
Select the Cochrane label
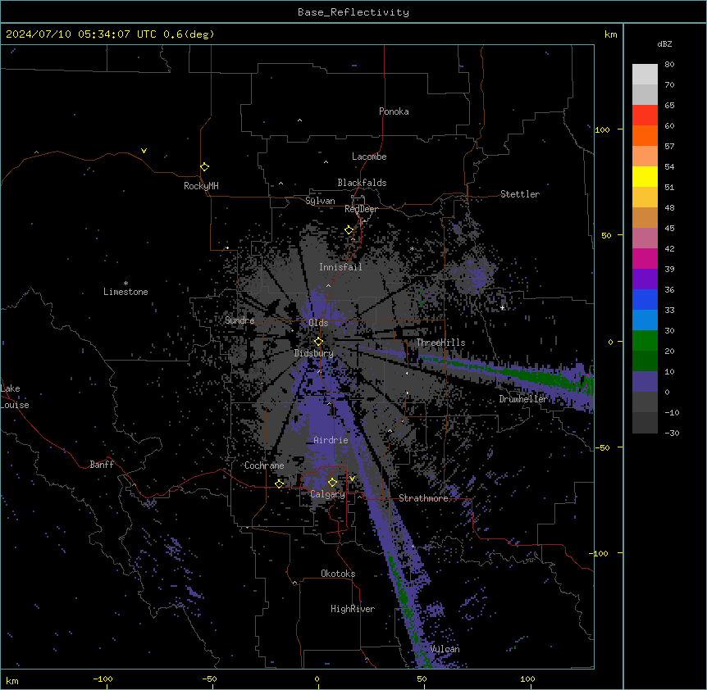264,465
